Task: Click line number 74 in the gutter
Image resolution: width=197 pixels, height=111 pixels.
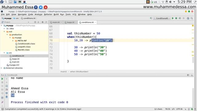Action: (x=51, y=54)
